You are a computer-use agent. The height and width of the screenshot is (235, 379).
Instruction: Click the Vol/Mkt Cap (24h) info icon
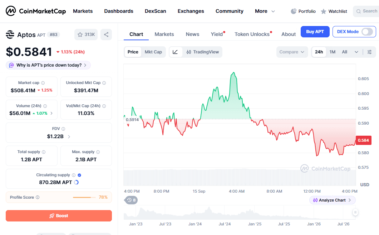[x=104, y=106]
